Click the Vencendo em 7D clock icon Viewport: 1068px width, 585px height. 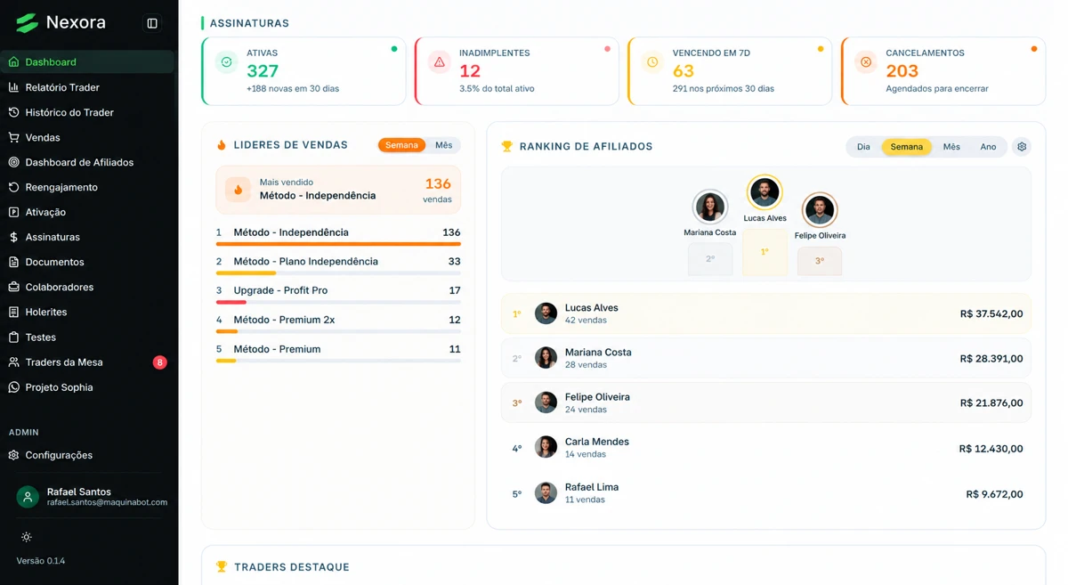click(x=652, y=62)
